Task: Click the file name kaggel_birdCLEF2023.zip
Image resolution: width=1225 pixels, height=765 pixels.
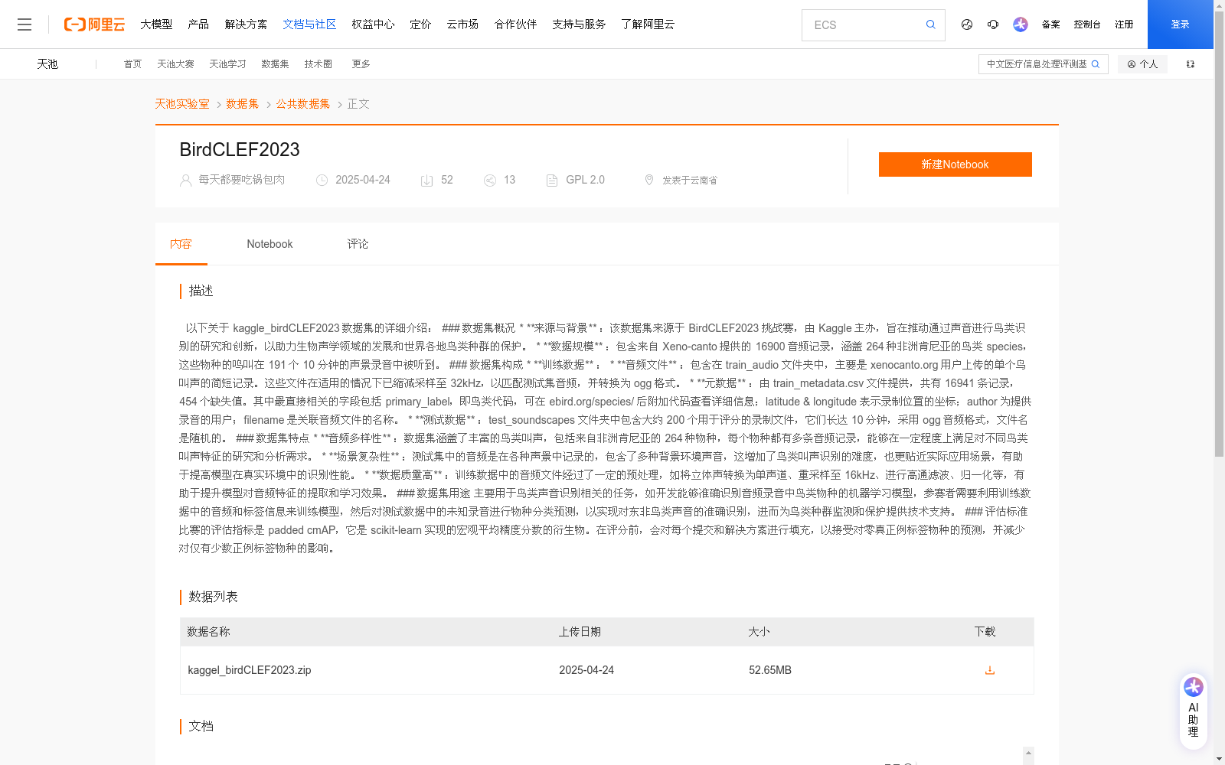Action: pyautogui.click(x=250, y=670)
